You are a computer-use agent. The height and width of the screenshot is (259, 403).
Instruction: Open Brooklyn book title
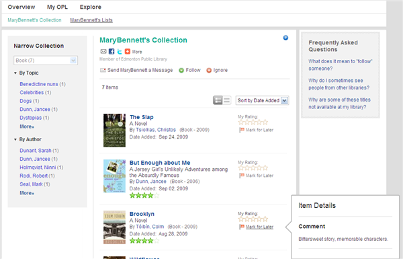point(142,214)
